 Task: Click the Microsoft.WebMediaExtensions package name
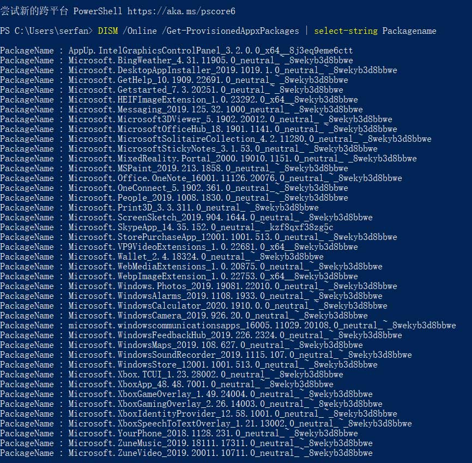226,267
